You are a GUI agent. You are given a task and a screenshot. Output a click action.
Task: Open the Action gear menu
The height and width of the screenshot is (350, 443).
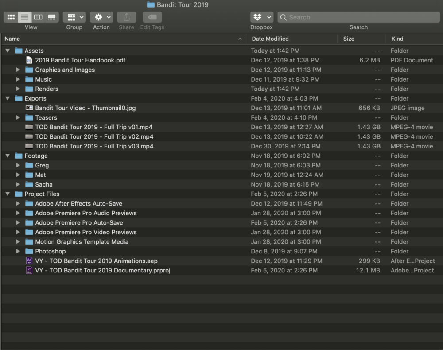(x=101, y=17)
